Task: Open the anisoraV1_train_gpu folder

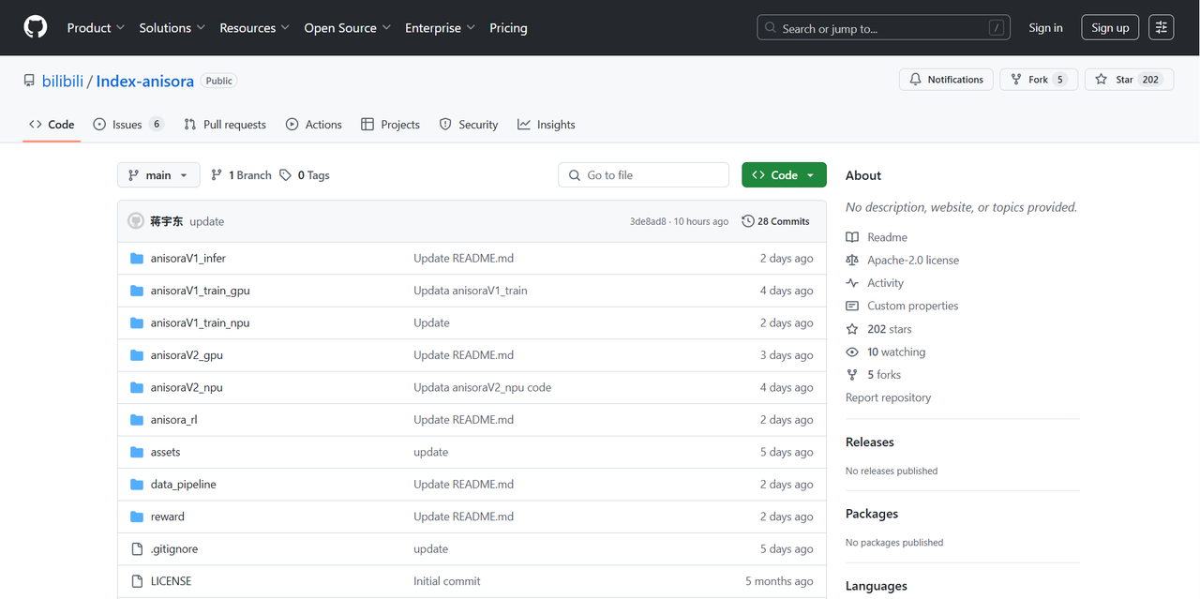Action: [x=200, y=291]
